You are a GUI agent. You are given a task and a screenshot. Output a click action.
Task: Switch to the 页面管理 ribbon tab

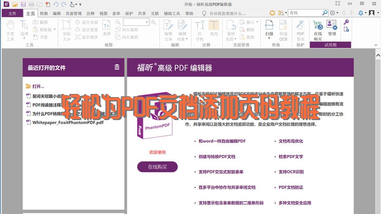tap(74, 13)
